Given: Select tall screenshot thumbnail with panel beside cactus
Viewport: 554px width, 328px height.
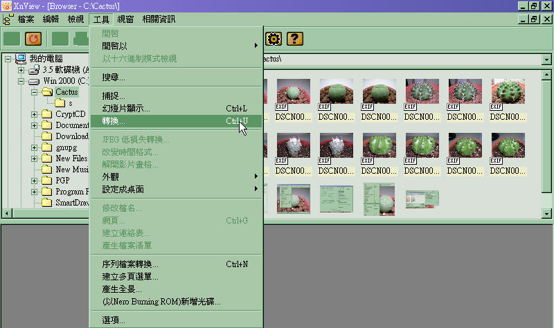Looking at the screenshot, I should (379, 199).
